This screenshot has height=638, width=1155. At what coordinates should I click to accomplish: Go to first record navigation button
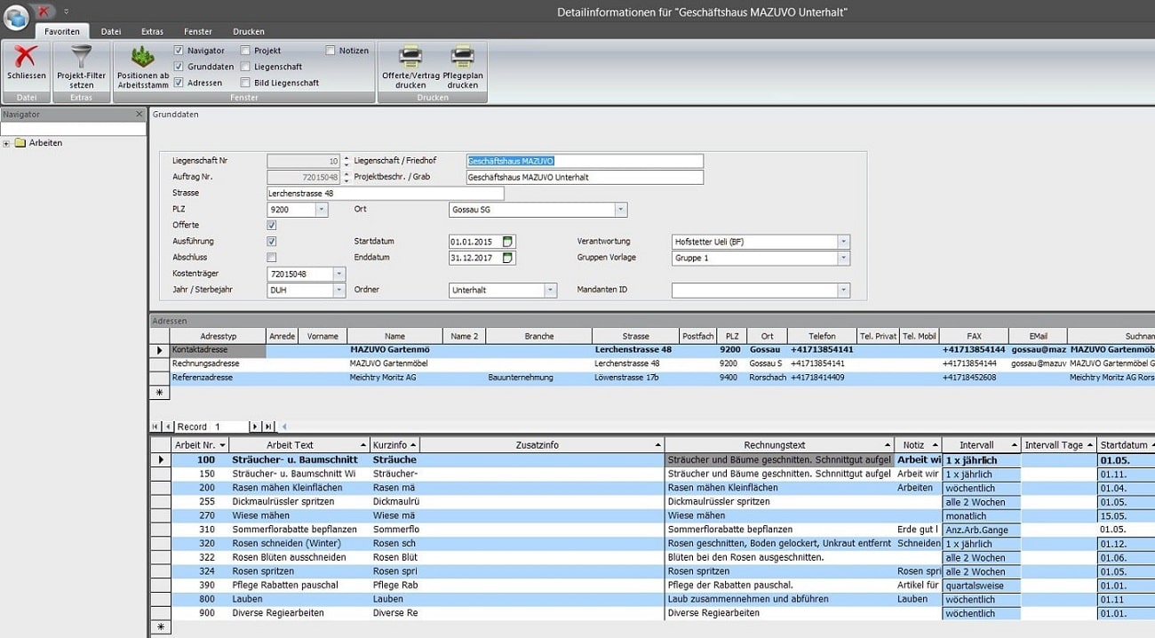(x=156, y=427)
